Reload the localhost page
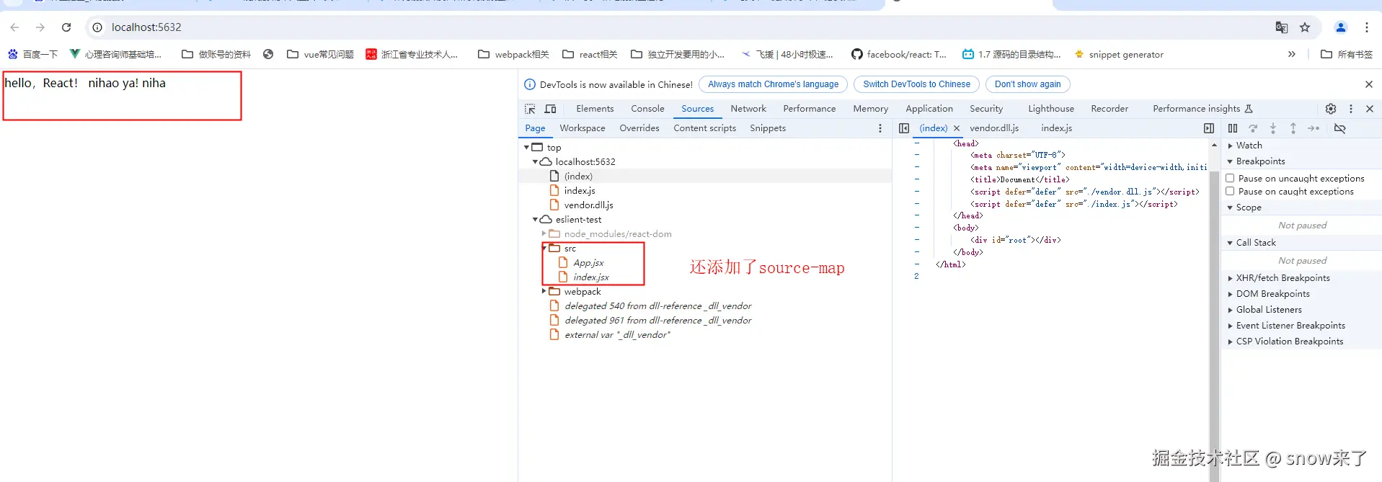The height and width of the screenshot is (482, 1382). click(x=66, y=27)
